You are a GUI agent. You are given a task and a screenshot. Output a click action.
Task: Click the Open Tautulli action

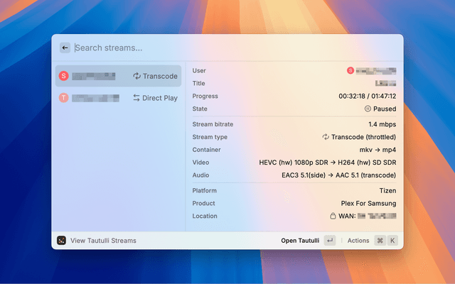[300, 241]
